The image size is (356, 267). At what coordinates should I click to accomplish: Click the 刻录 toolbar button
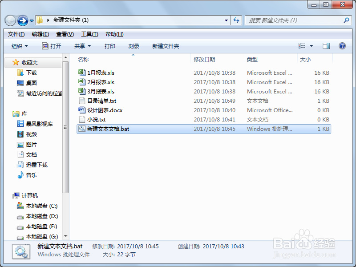[134, 46]
